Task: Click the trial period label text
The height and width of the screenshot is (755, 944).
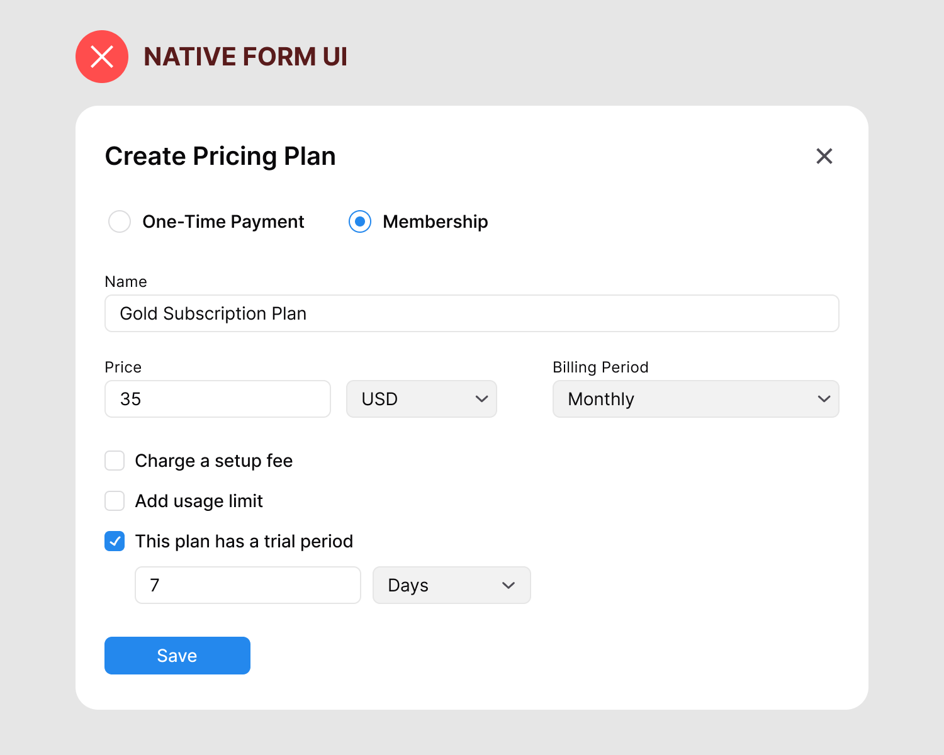Action: [x=244, y=541]
